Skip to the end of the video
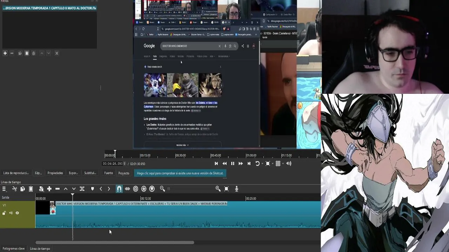Viewport: 449px width, 252px height. [x=249, y=163]
